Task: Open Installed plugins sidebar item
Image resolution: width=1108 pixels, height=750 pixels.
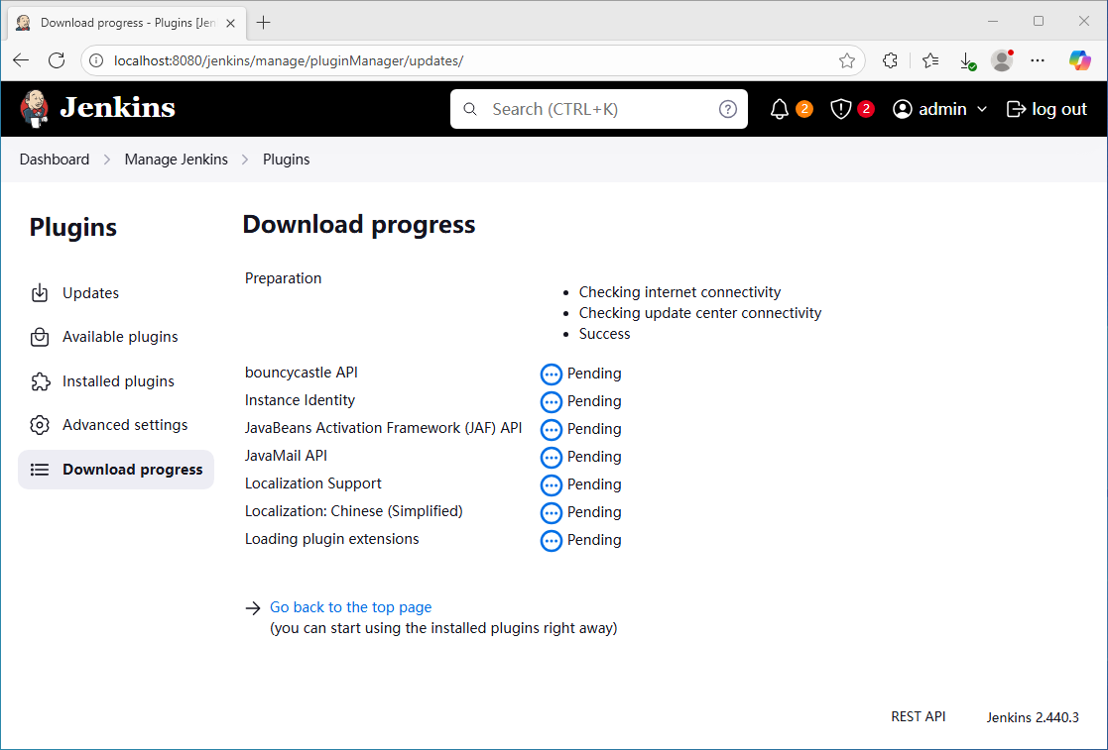Action: [116, 381]
